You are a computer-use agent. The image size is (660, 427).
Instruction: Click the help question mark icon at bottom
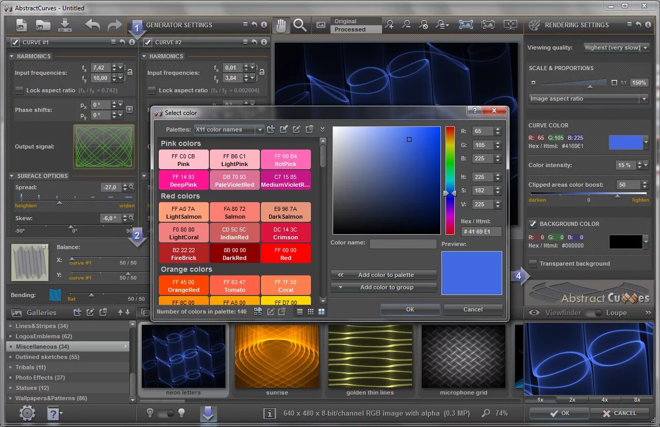[53, 413]
